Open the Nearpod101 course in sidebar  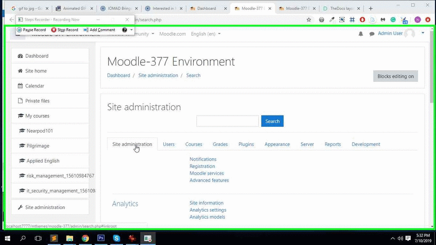click(50, 131)
